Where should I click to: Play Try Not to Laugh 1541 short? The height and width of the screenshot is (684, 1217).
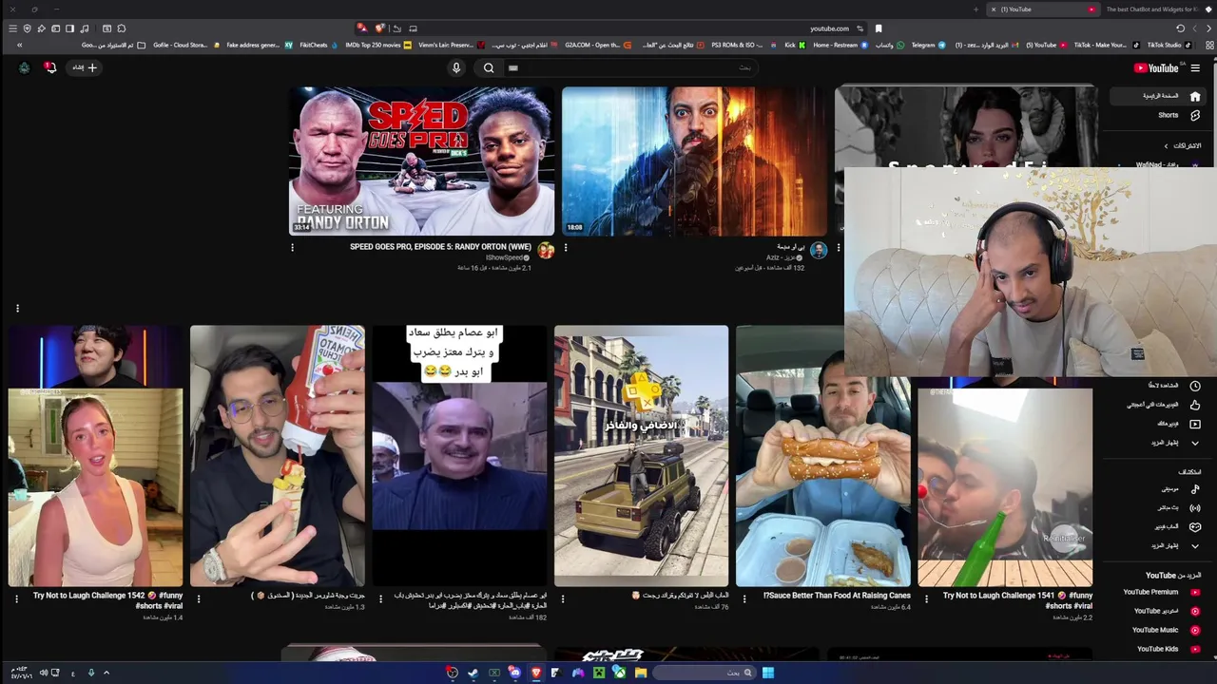click(x=1005, y=482)
